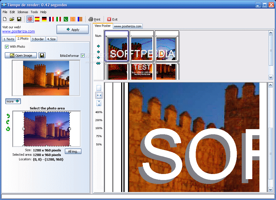Open the Edit menu
Image resolution: width=276 pixels, height=200 pixels.
click(x=12, y=12)
